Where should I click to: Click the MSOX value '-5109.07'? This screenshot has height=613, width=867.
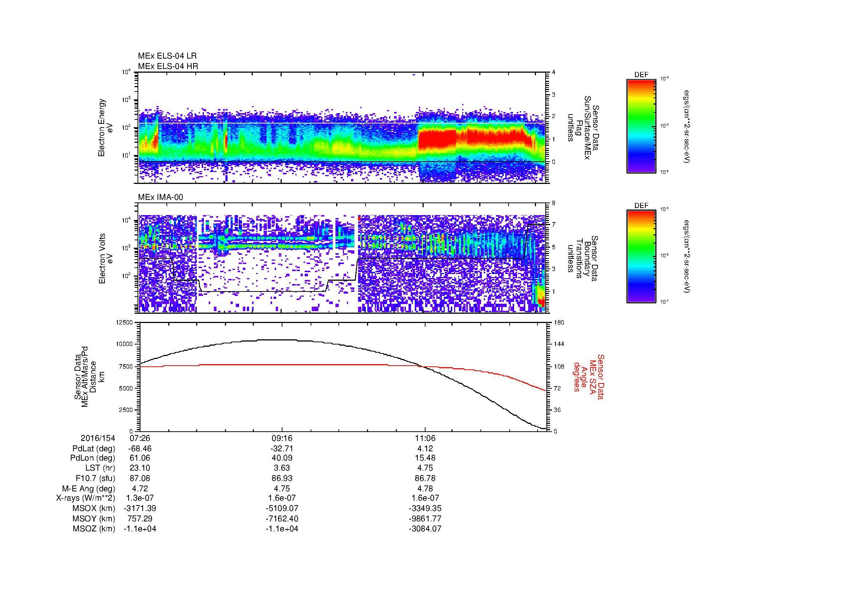point(282,509)
